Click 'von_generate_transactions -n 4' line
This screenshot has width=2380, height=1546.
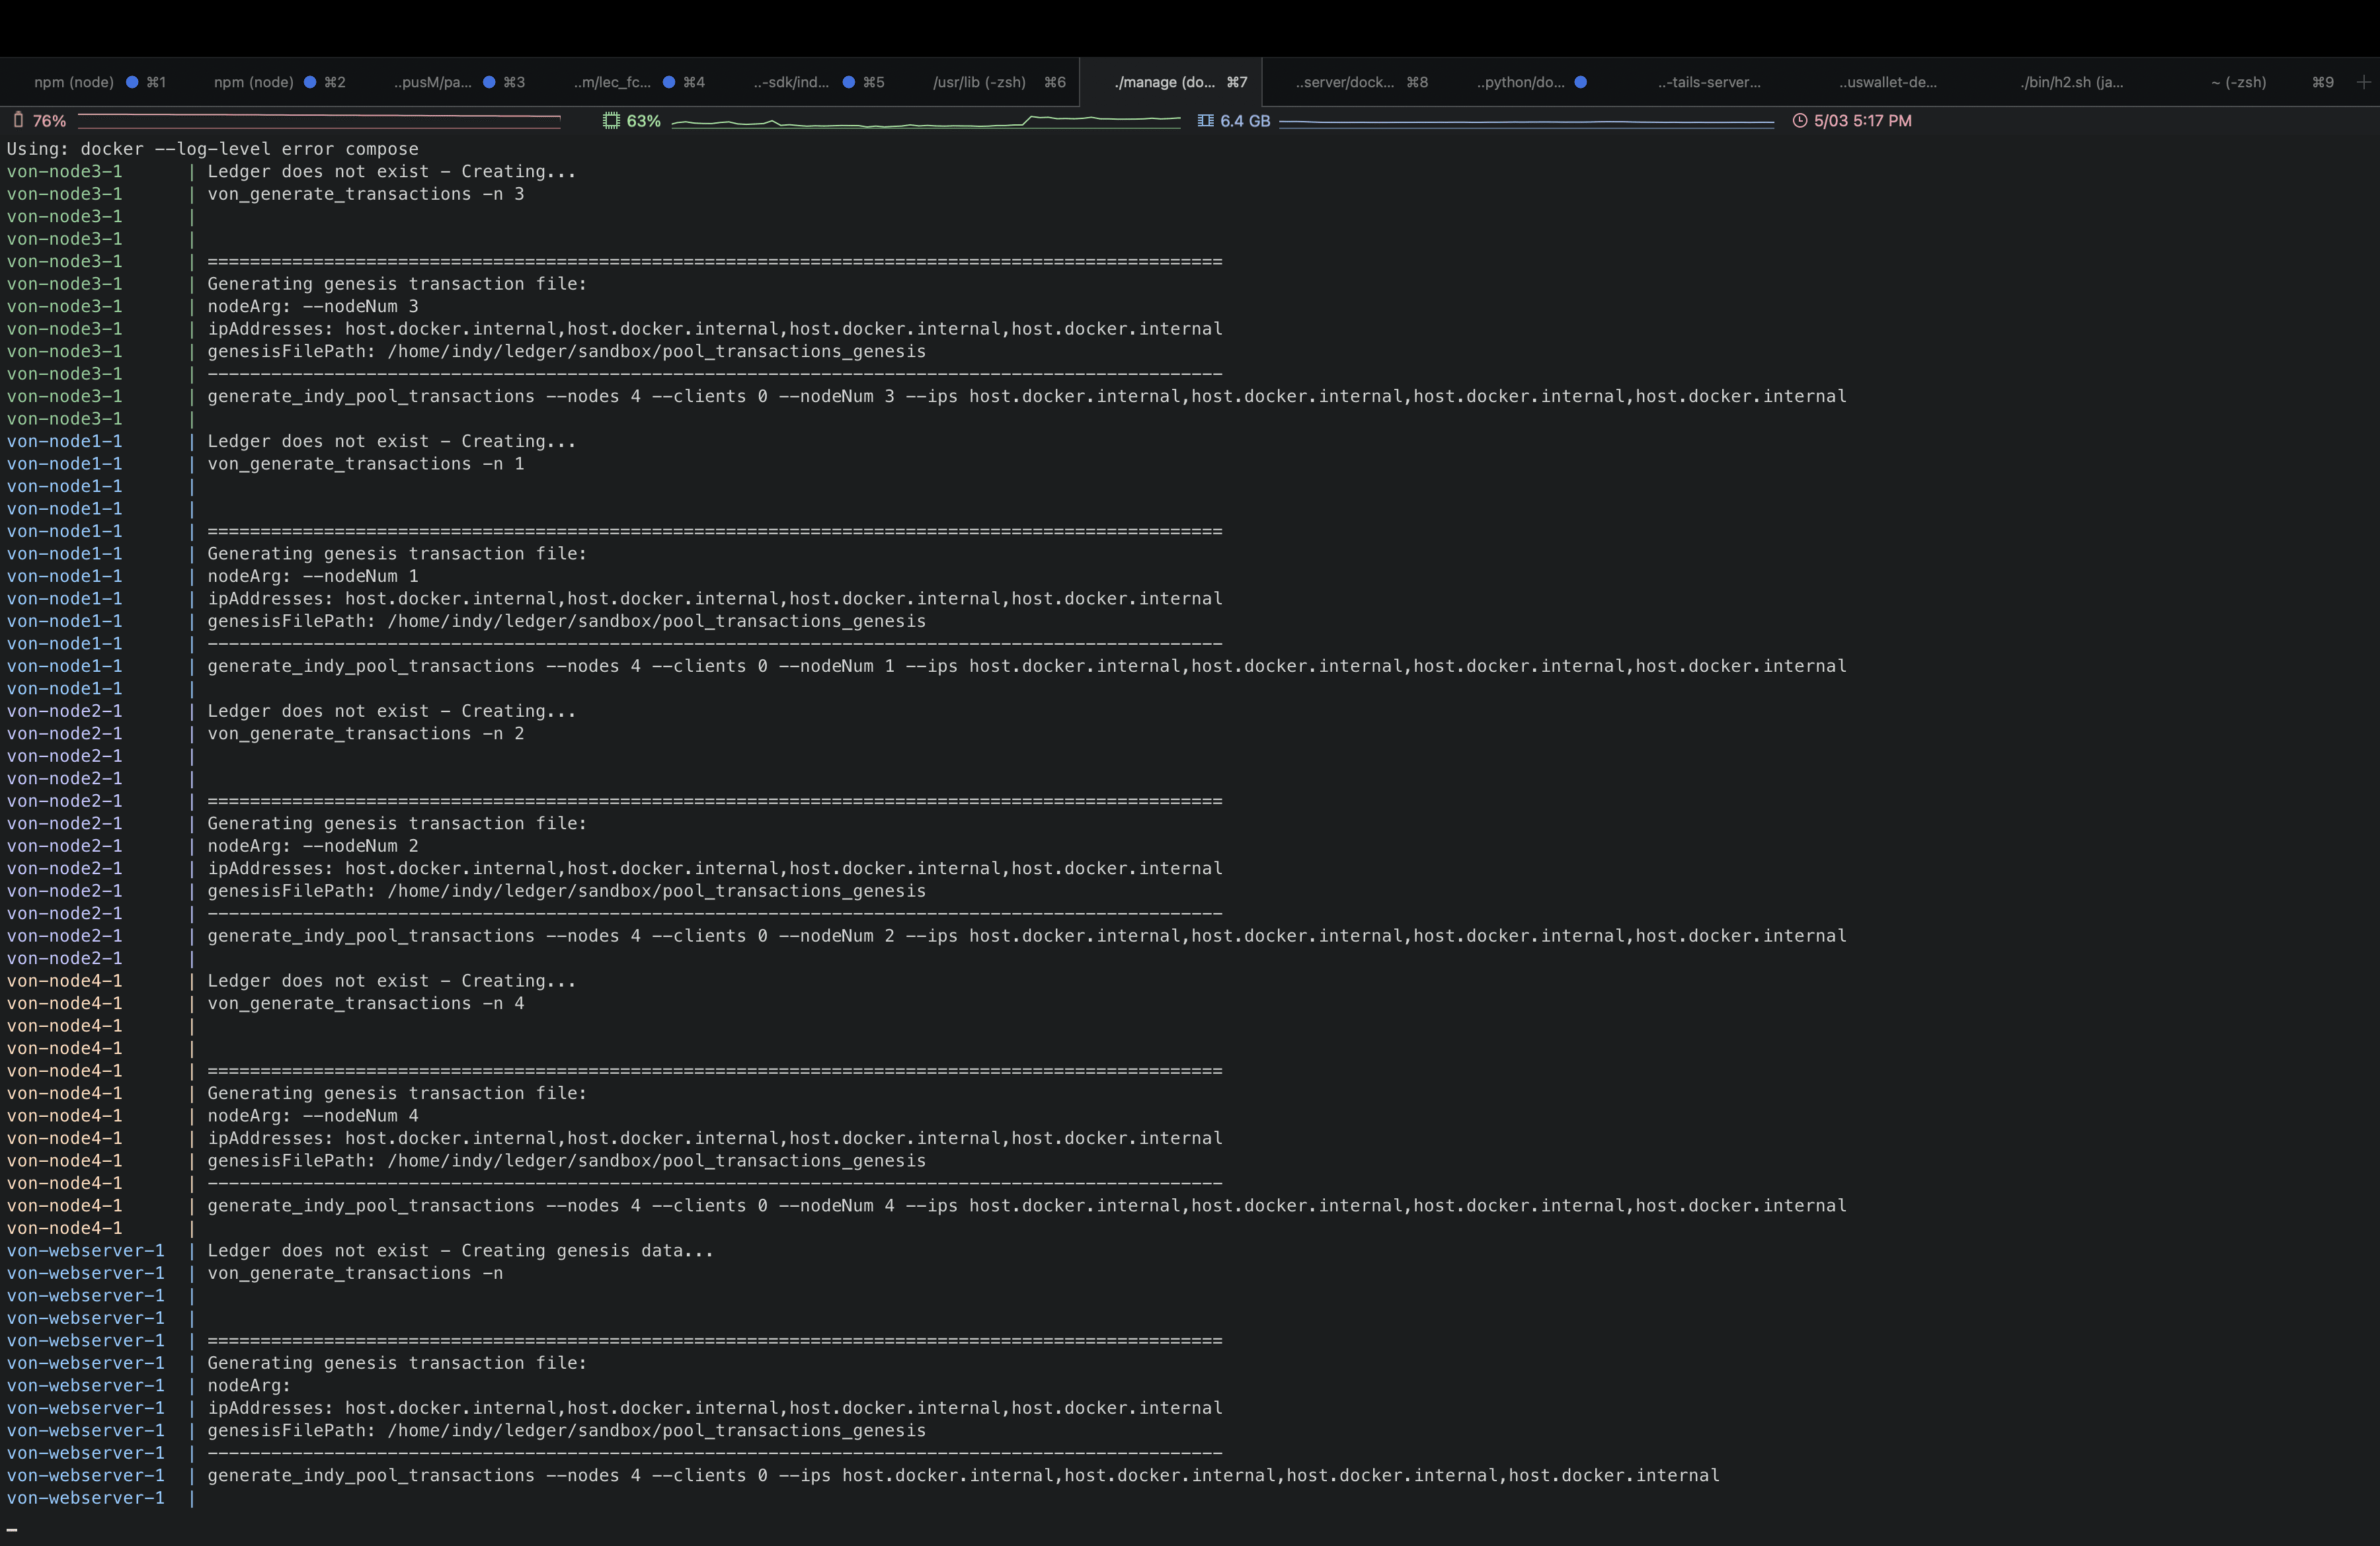coord(366,1003)
